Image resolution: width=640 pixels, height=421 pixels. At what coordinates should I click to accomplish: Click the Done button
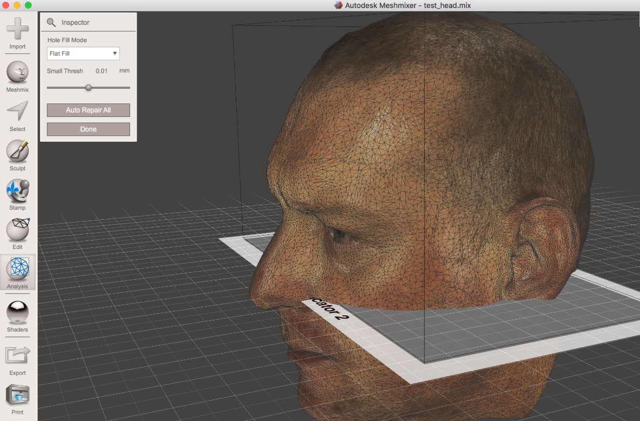point(88,129)
